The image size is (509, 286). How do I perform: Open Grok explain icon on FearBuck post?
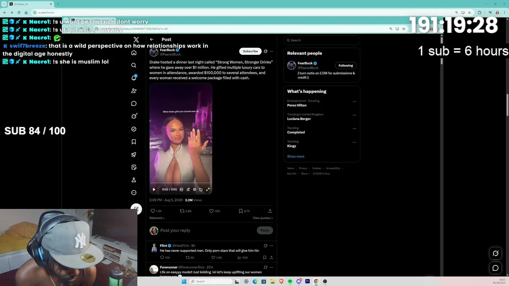click(x=266, y=51)
